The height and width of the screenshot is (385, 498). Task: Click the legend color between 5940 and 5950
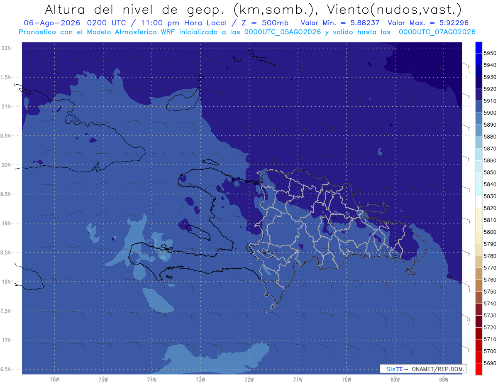[x=478, y=59]
